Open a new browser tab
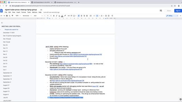Viewport: 182px width, 102px height. (x=78, y=2)
